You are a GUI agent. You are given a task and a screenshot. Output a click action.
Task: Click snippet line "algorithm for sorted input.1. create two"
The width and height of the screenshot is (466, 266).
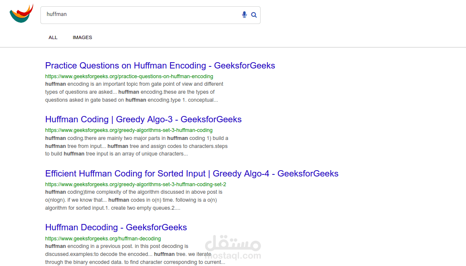pyautogui.click(x=113, y=208)
